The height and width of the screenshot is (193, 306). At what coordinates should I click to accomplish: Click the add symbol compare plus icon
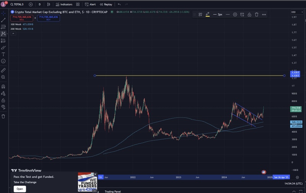coord(31,4)
